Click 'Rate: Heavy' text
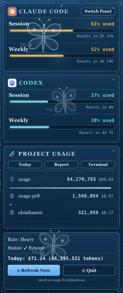Screen dimensions: 123x293 coord(21,239)
